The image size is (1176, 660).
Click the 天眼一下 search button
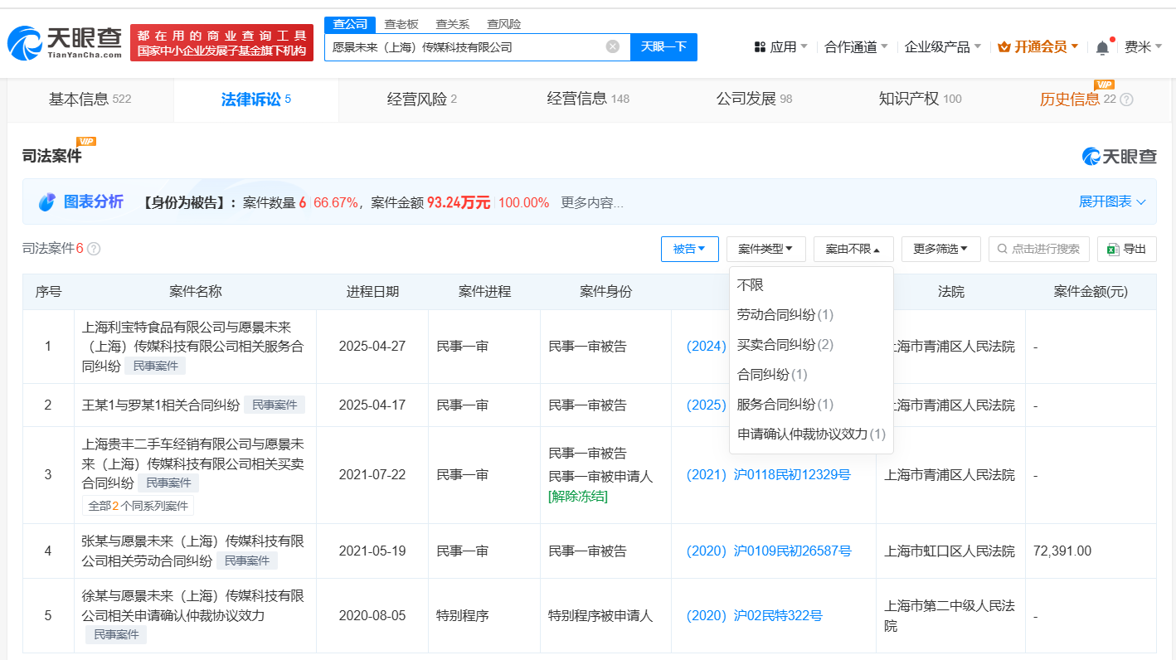click(x=663, y=46)
